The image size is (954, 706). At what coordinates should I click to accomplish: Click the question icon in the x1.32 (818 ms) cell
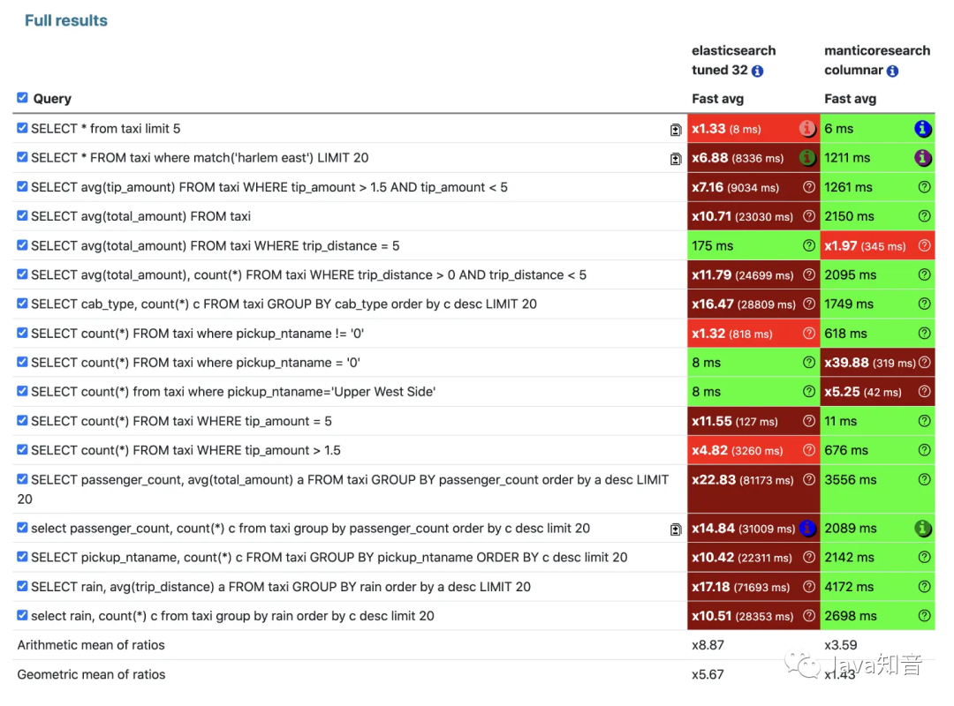[x=808, y=334]
